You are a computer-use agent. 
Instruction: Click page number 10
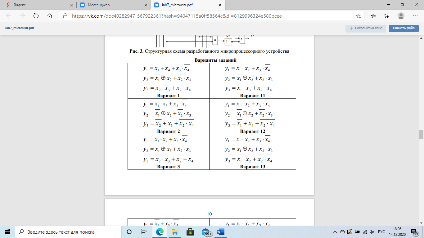(x=209, y=214)
